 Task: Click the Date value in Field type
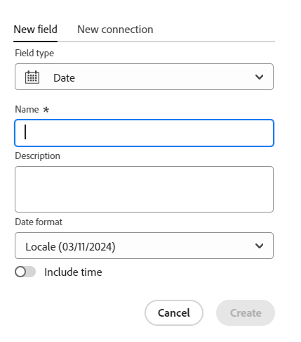[64, 78]
